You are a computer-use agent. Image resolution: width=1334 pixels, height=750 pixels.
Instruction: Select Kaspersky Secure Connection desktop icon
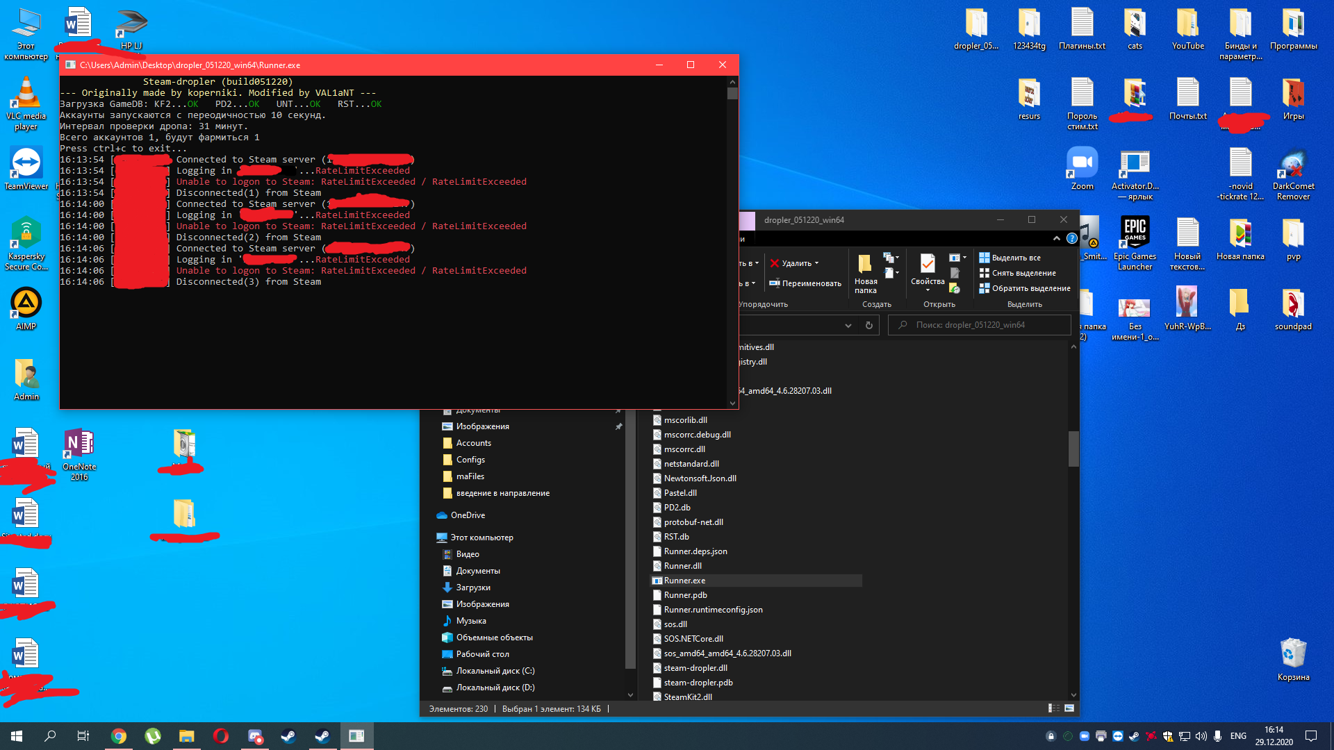point(26,244)
